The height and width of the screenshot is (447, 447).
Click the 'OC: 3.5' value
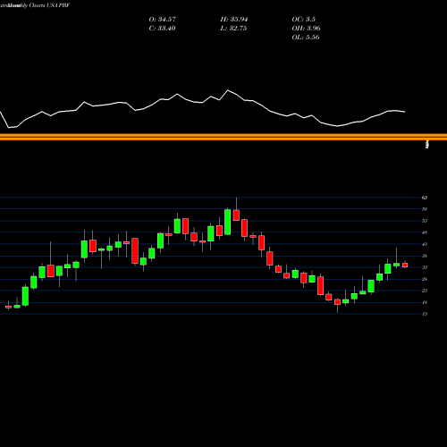(303, 20)
